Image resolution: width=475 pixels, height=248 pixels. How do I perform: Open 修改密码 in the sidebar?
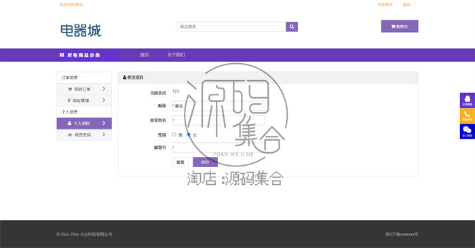coord(84,135)
